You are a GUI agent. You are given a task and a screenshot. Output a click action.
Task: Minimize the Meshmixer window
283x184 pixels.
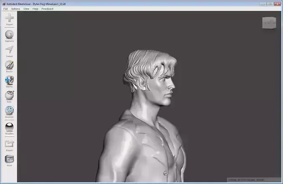[263, 4]
